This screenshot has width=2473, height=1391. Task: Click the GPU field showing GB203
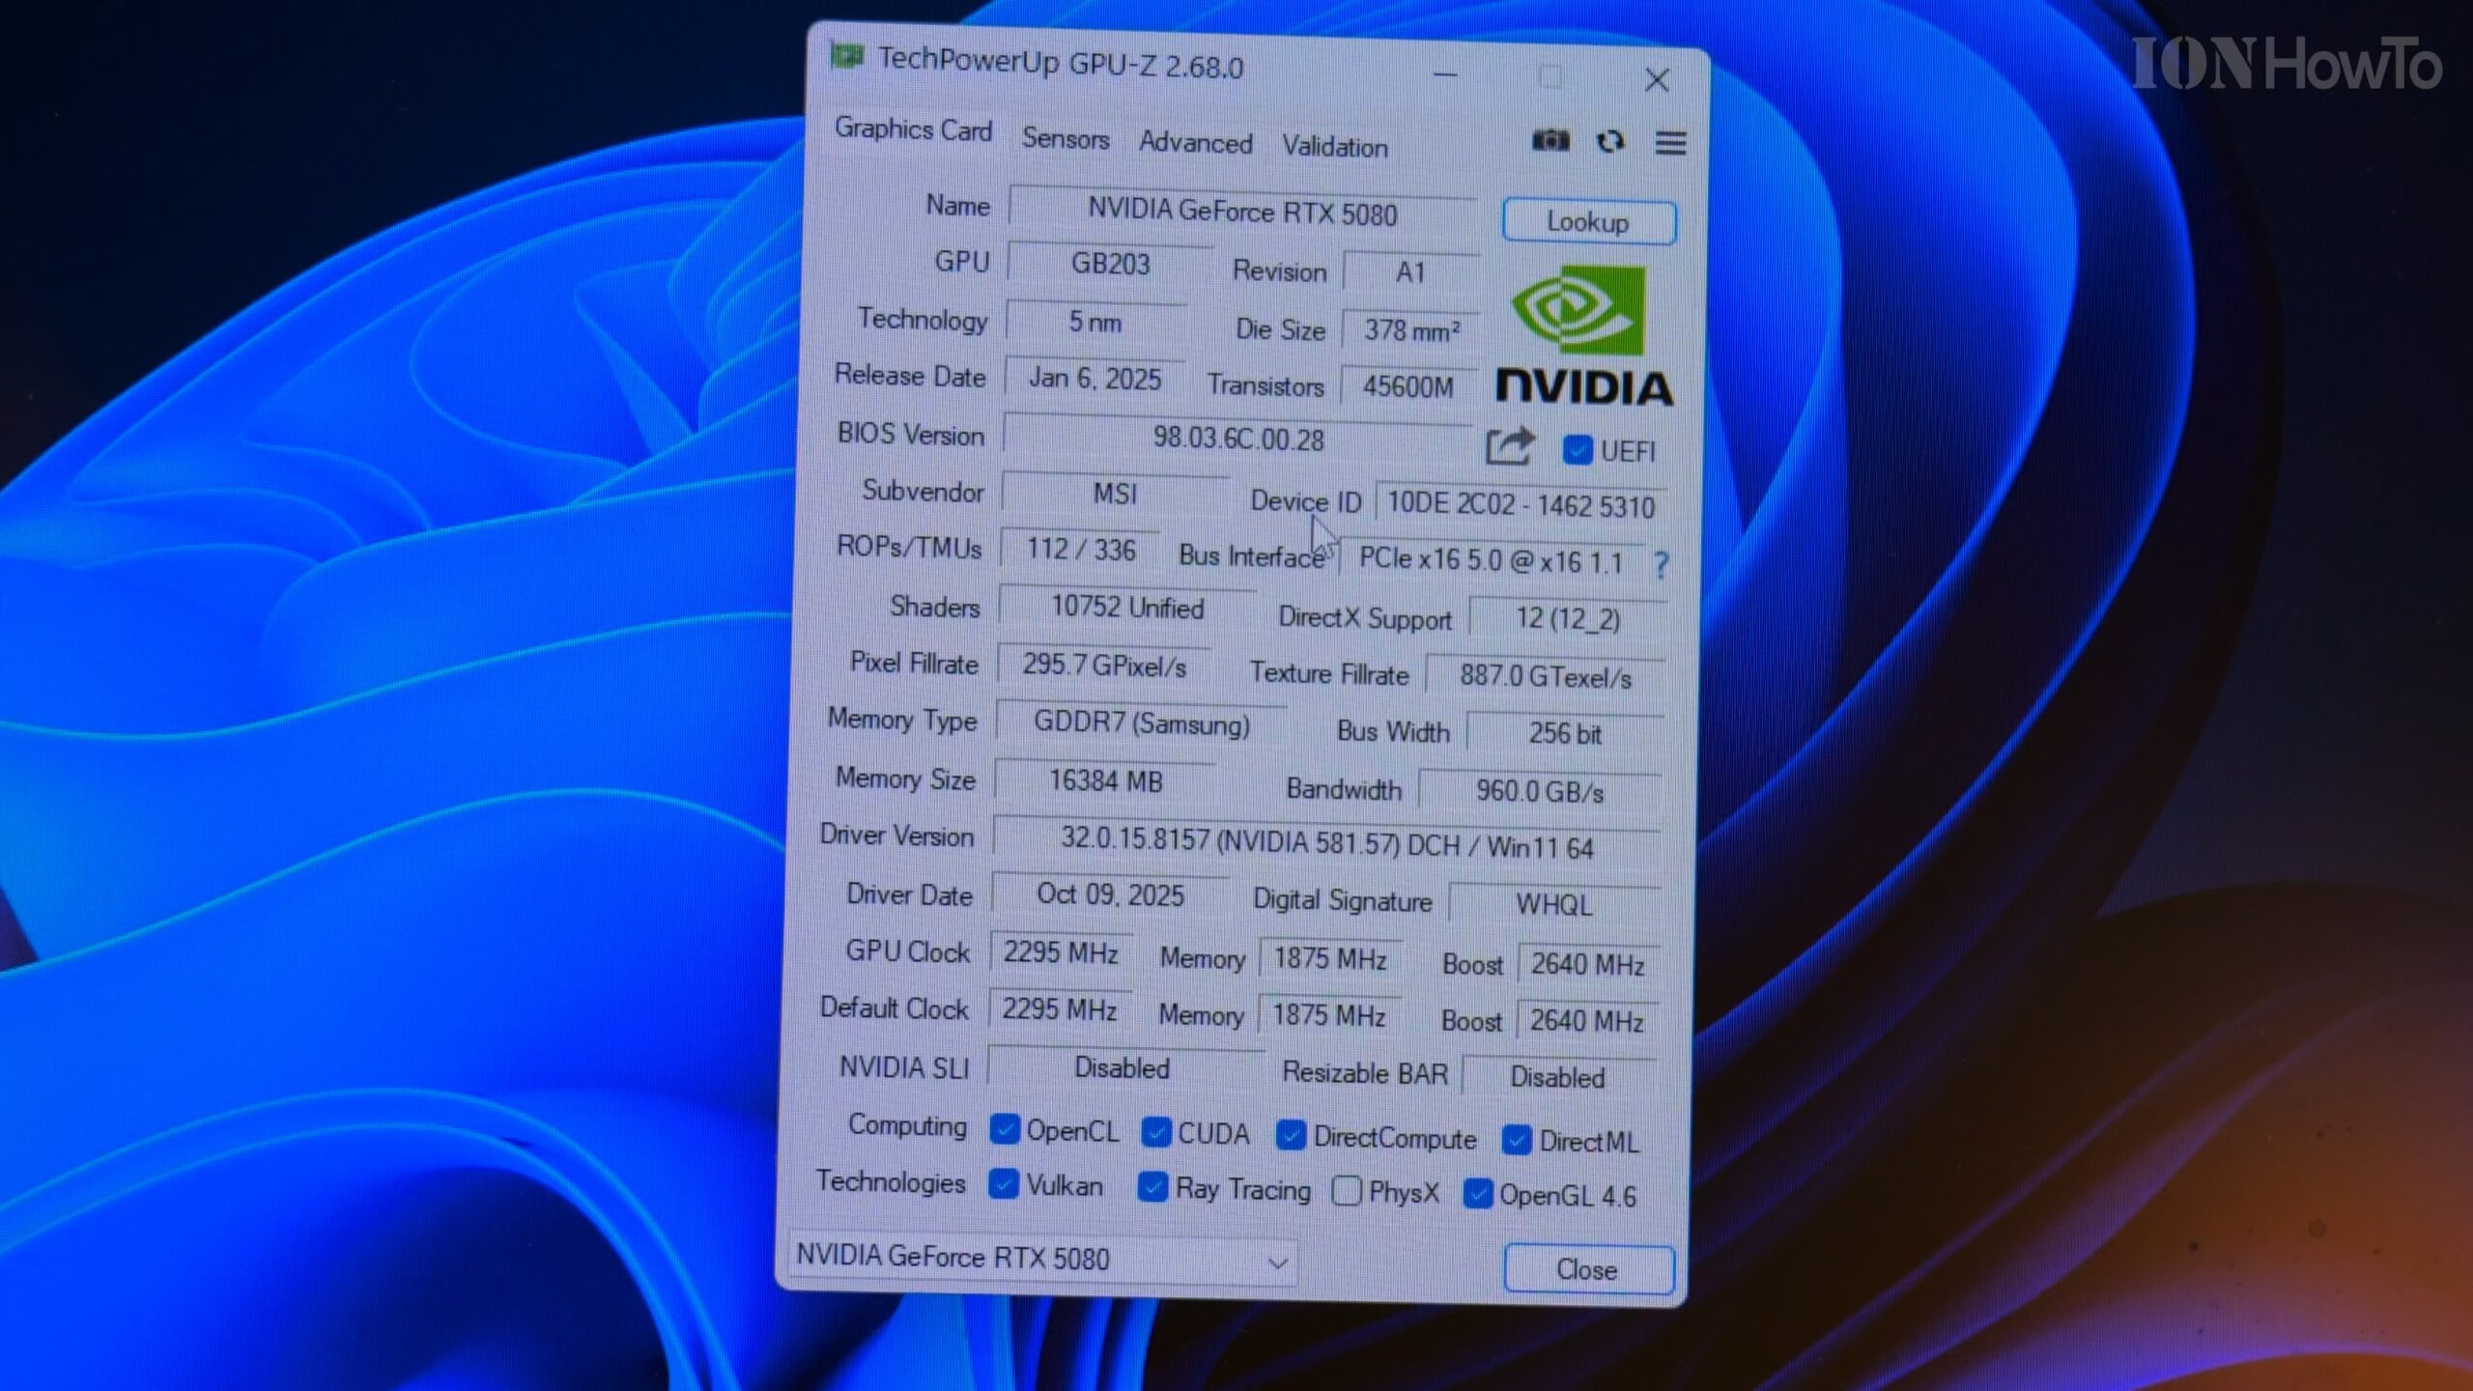click(x=1110, y=264)
